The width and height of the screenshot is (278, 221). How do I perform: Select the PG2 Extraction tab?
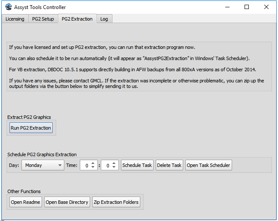point(77,19)
